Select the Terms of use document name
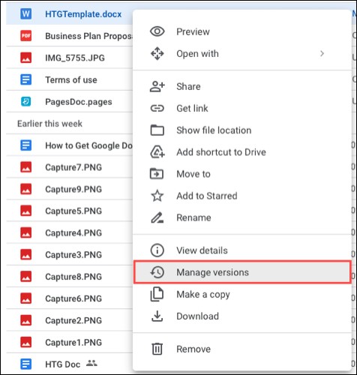 (x=71, y=79)
